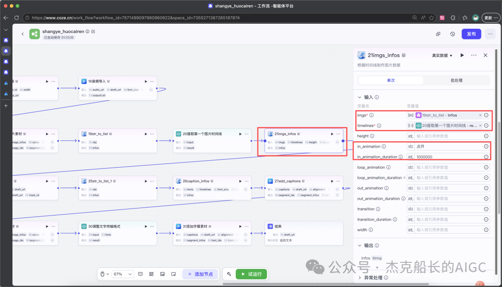Run the 21imgs_infos node on canvas
The height and width of the screenshot is (287, 502).
click(x=332, y=134)
